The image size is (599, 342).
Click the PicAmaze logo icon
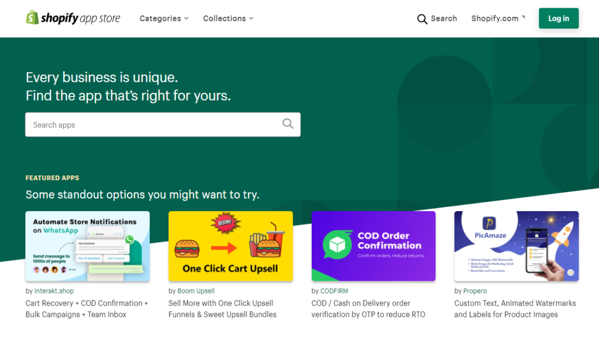point(489,223)
